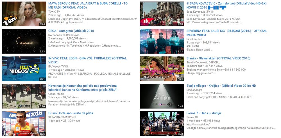The height and width of the screenshot is (138, 281).
Task: Open the SeveFanClub channel
Action: (x=194, y=39)
